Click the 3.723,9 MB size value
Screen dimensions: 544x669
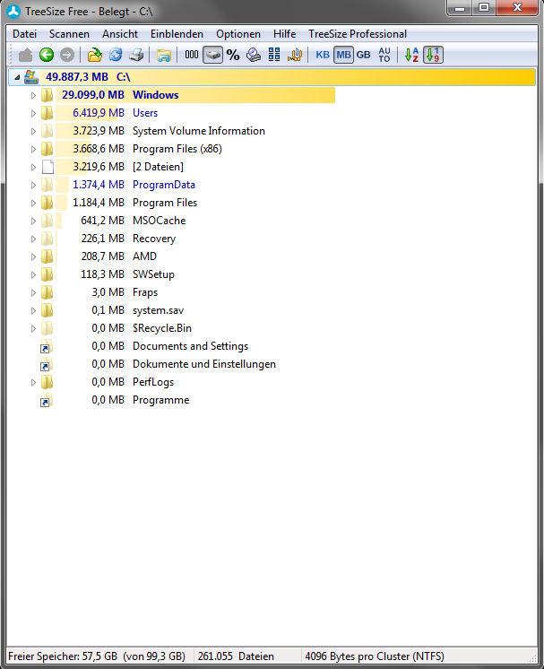point(99,131)
